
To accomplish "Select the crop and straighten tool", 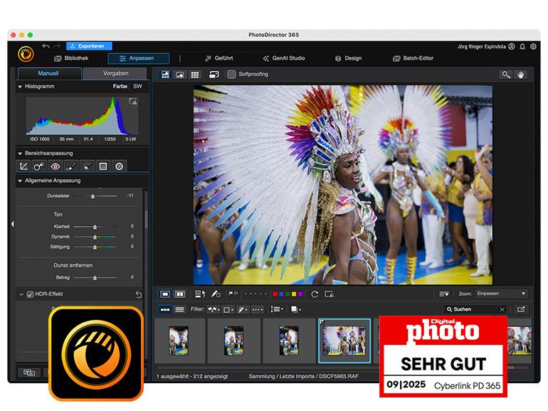I will pos(23,166).
